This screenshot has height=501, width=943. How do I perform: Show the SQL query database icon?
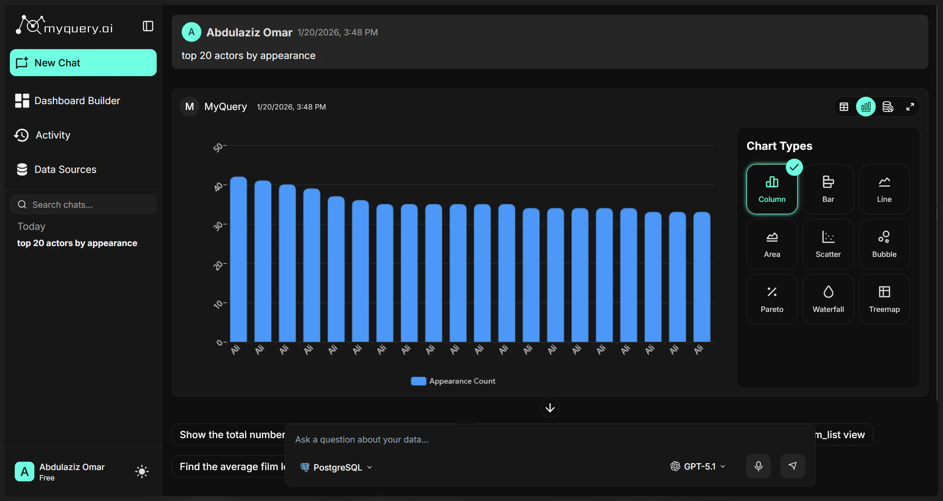point(888,107)
